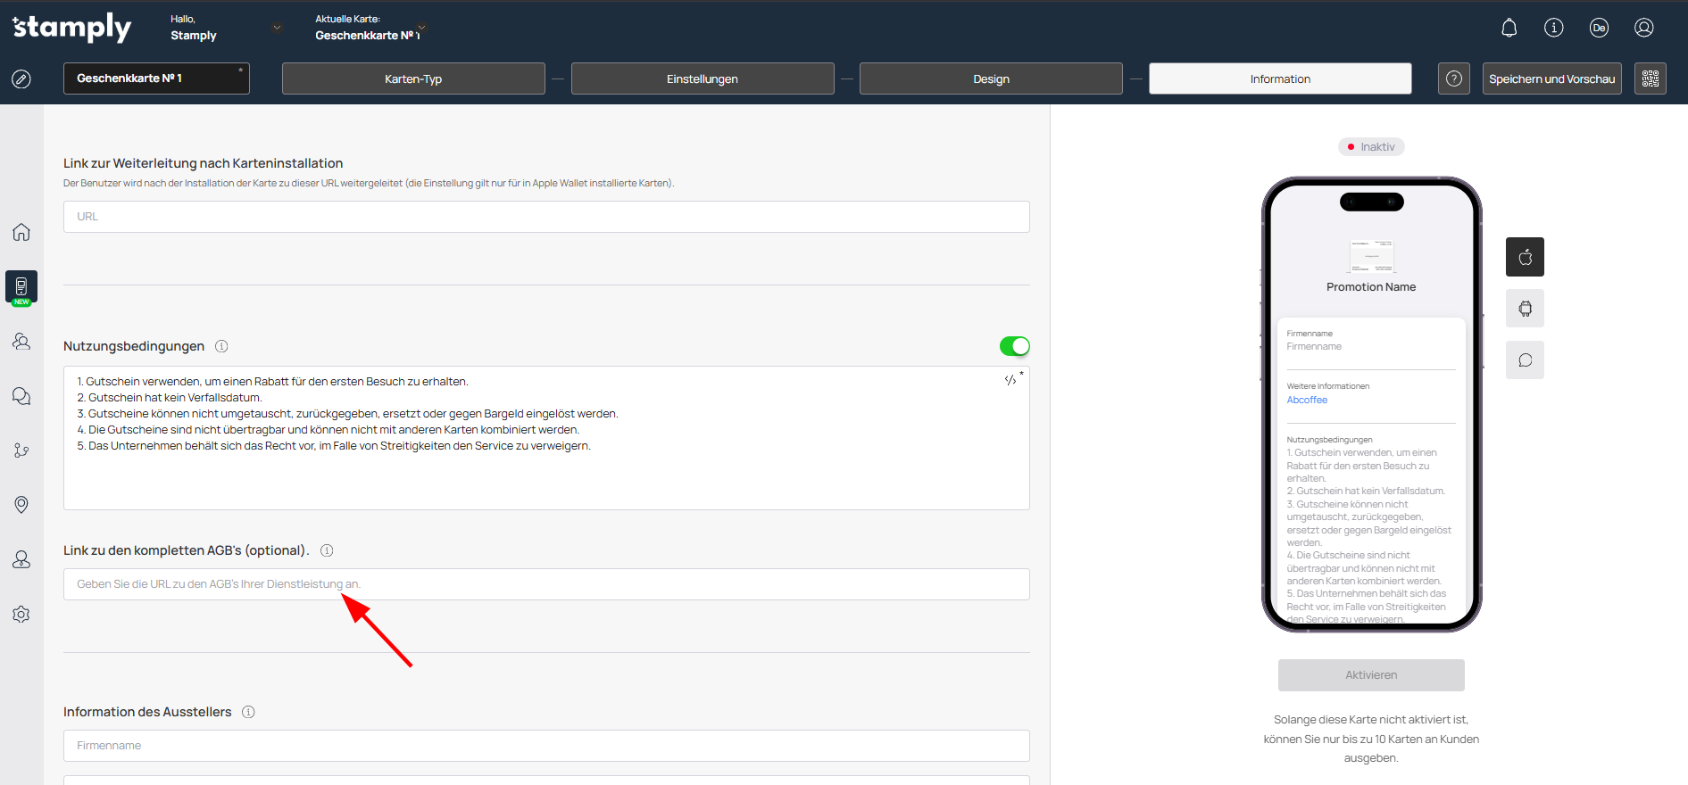Open the user account profile icon
Image resolution: width=1688 pixels, height=785 pixels.
[x=1643, y=28]
